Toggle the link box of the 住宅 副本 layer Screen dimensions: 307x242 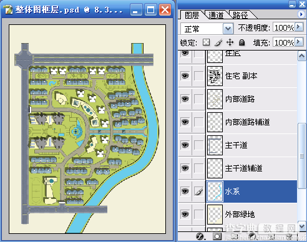point(199,76)
